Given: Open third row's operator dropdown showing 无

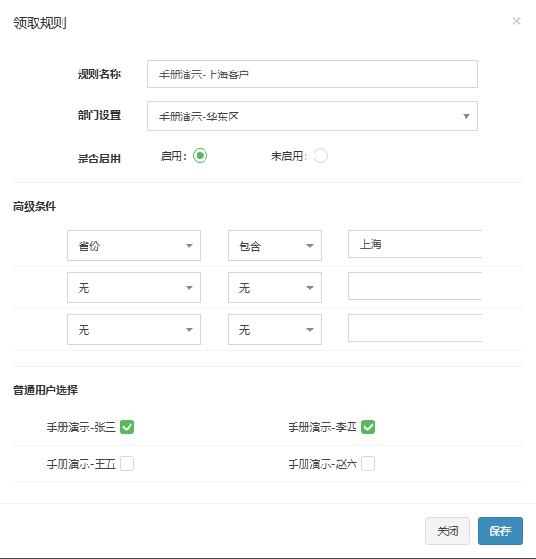Looking at the screenshot, I should 274,330.
